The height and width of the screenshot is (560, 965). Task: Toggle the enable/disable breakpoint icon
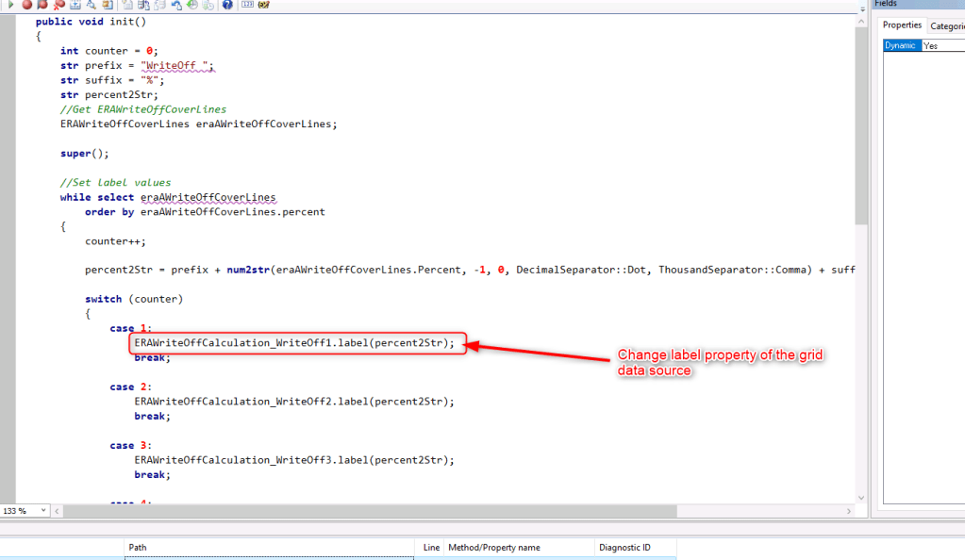(42, 6)
